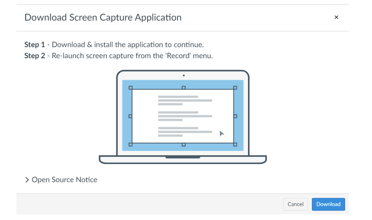Click the laptop webcam dot in illustration

click(x=183, y=75)
